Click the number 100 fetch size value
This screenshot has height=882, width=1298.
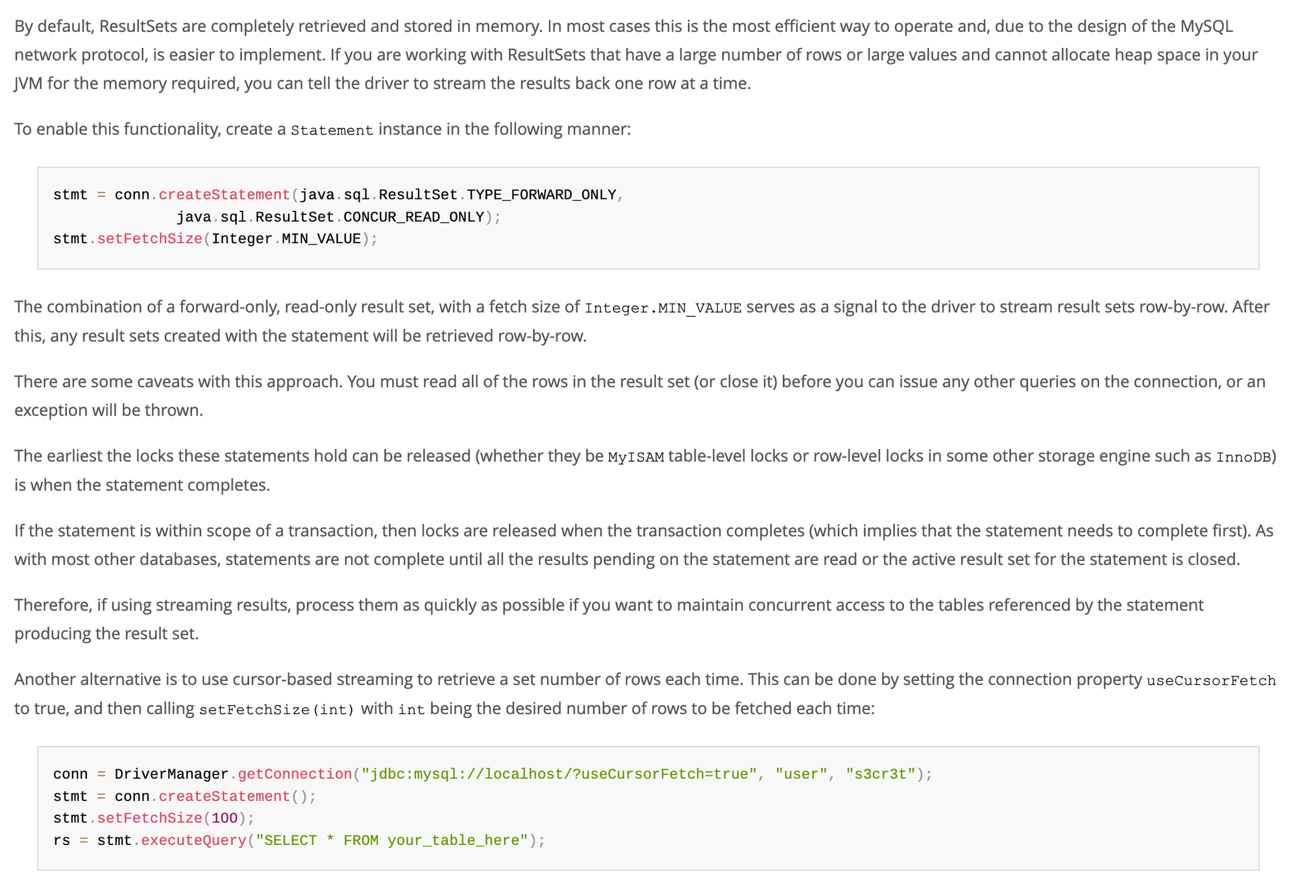225,818
